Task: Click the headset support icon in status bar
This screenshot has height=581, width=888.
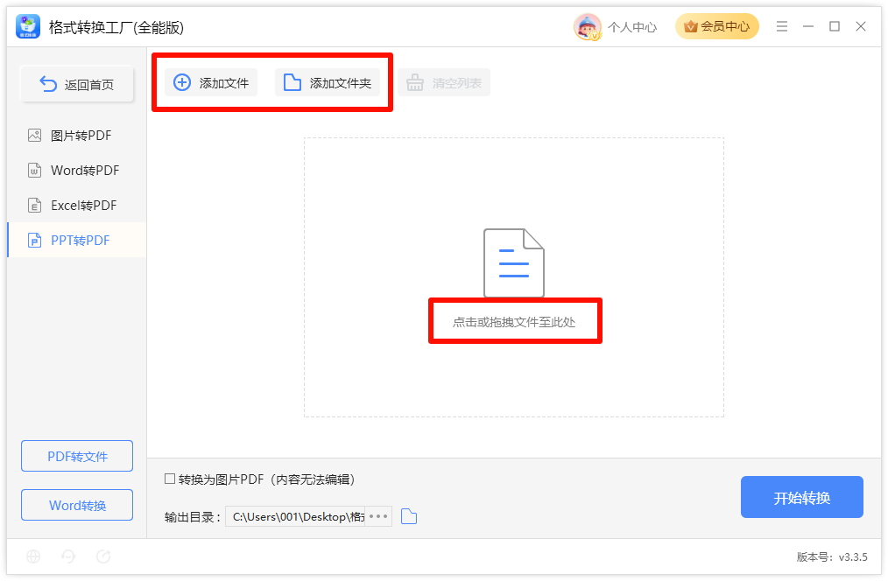Action: [x=68, y=556]
